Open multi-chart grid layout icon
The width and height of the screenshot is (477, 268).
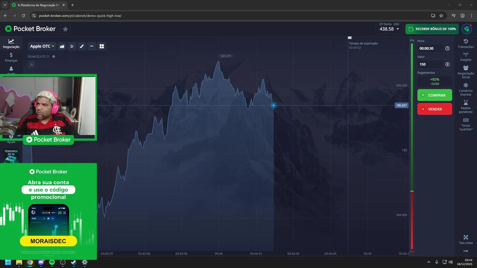(x=101, y=46)
